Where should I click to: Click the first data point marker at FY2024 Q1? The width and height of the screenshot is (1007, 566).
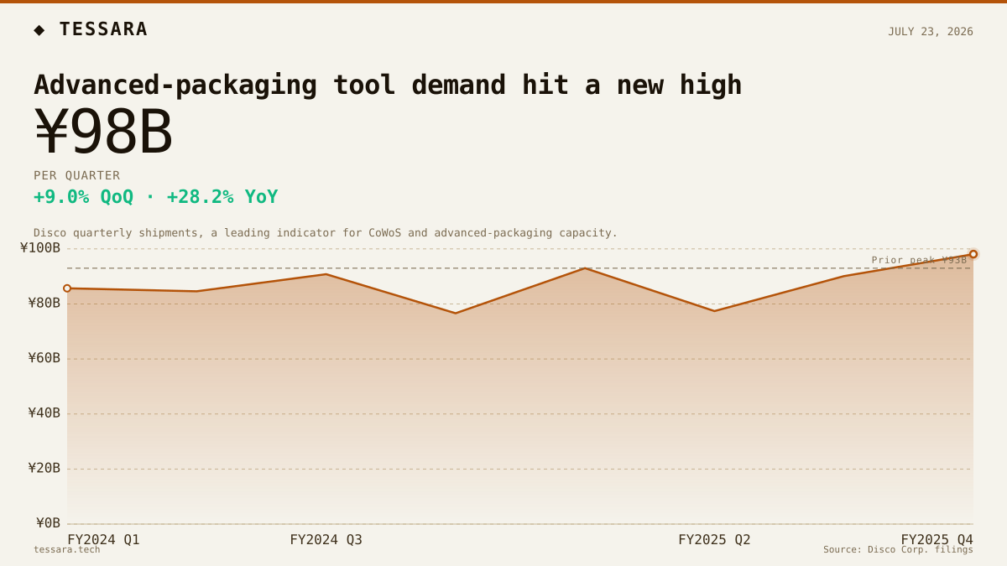[67, 288]
